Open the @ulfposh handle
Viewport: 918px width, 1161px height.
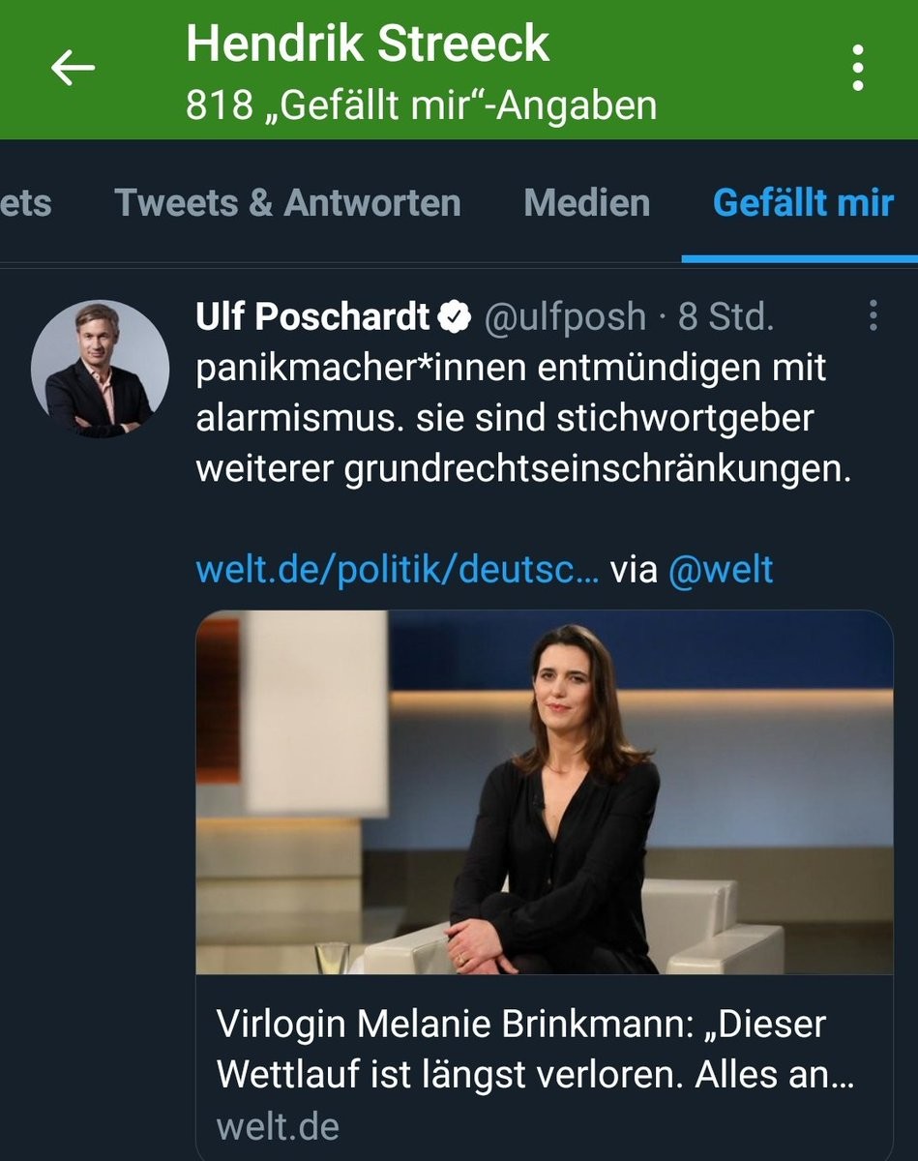[x=564, y=315]
